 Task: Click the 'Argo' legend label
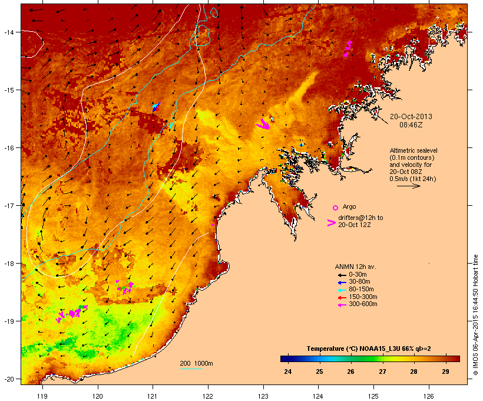point(349,206)
